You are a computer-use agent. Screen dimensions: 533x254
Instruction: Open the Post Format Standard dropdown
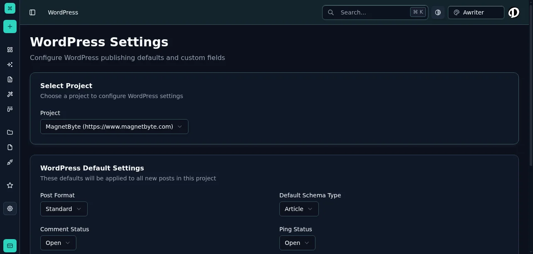click(x=64, y=209)
